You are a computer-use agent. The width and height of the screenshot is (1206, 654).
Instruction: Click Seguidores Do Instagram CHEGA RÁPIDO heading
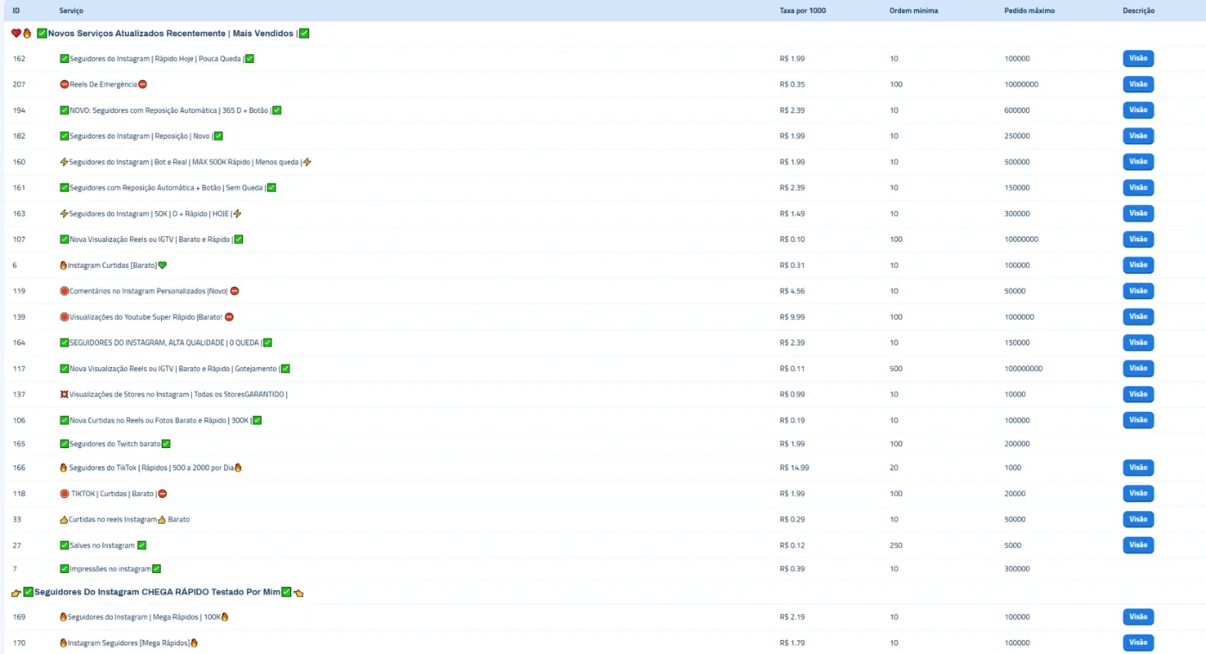[157, 593]
